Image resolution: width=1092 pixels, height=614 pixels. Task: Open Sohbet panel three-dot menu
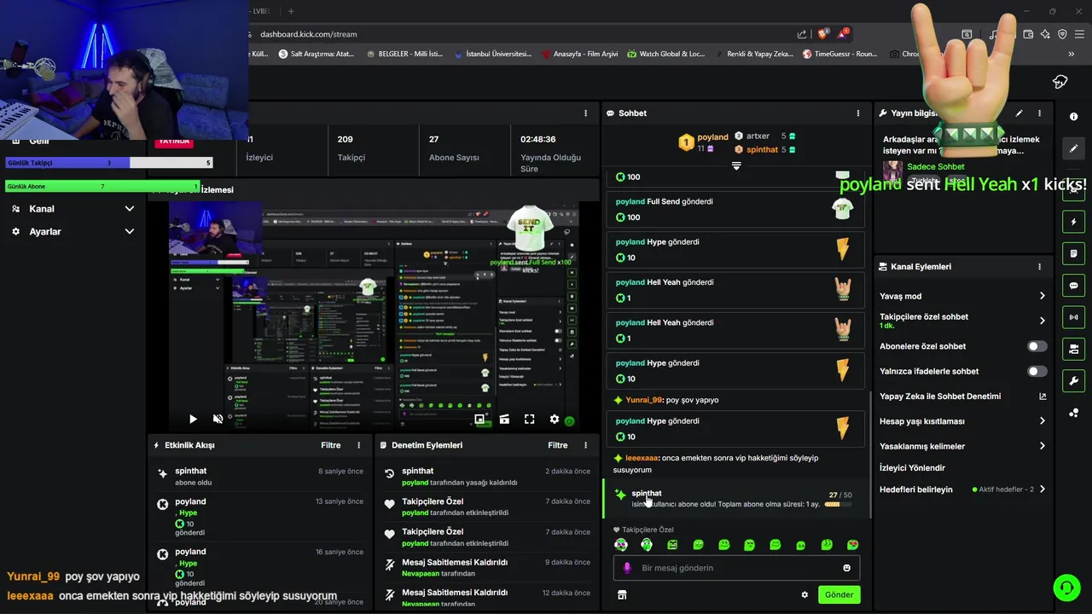(858, 113)
